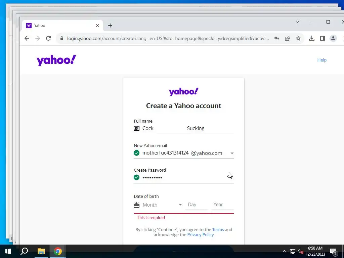Click first name field containing Cock

click(x=164, y=128)
